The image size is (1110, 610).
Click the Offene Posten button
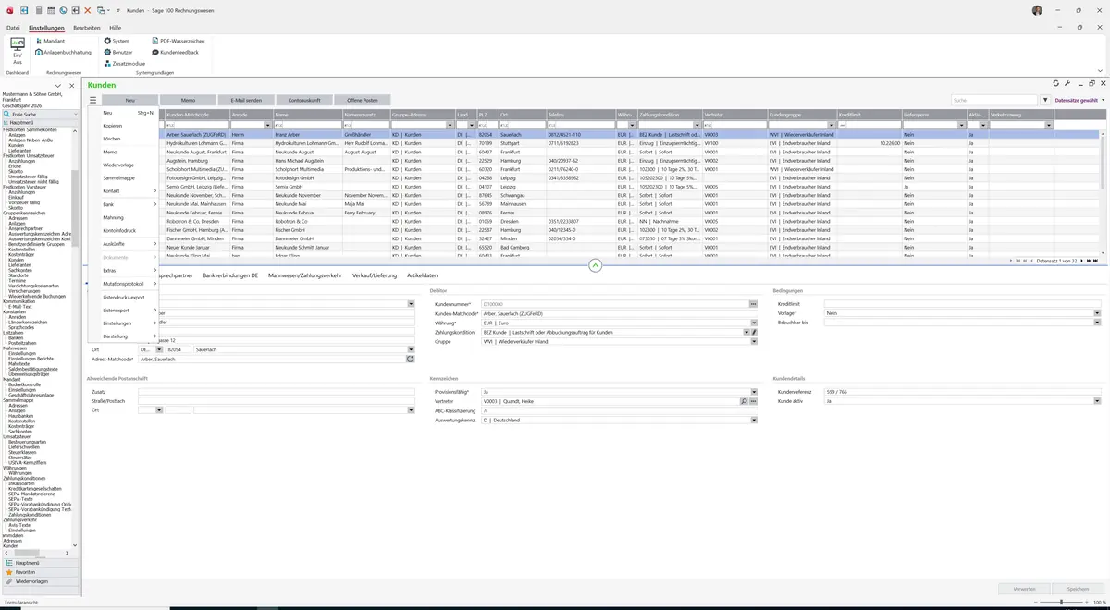[x=363, y=100]
